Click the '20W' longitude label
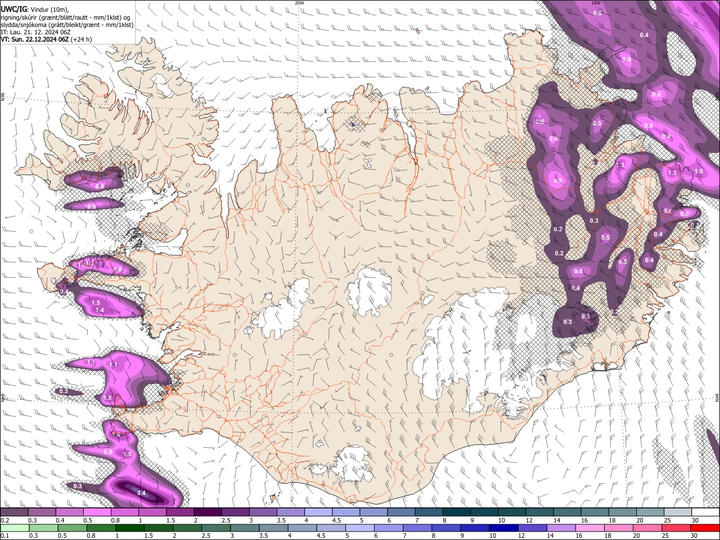Viewport: 720px width, 540px height. 299,3
